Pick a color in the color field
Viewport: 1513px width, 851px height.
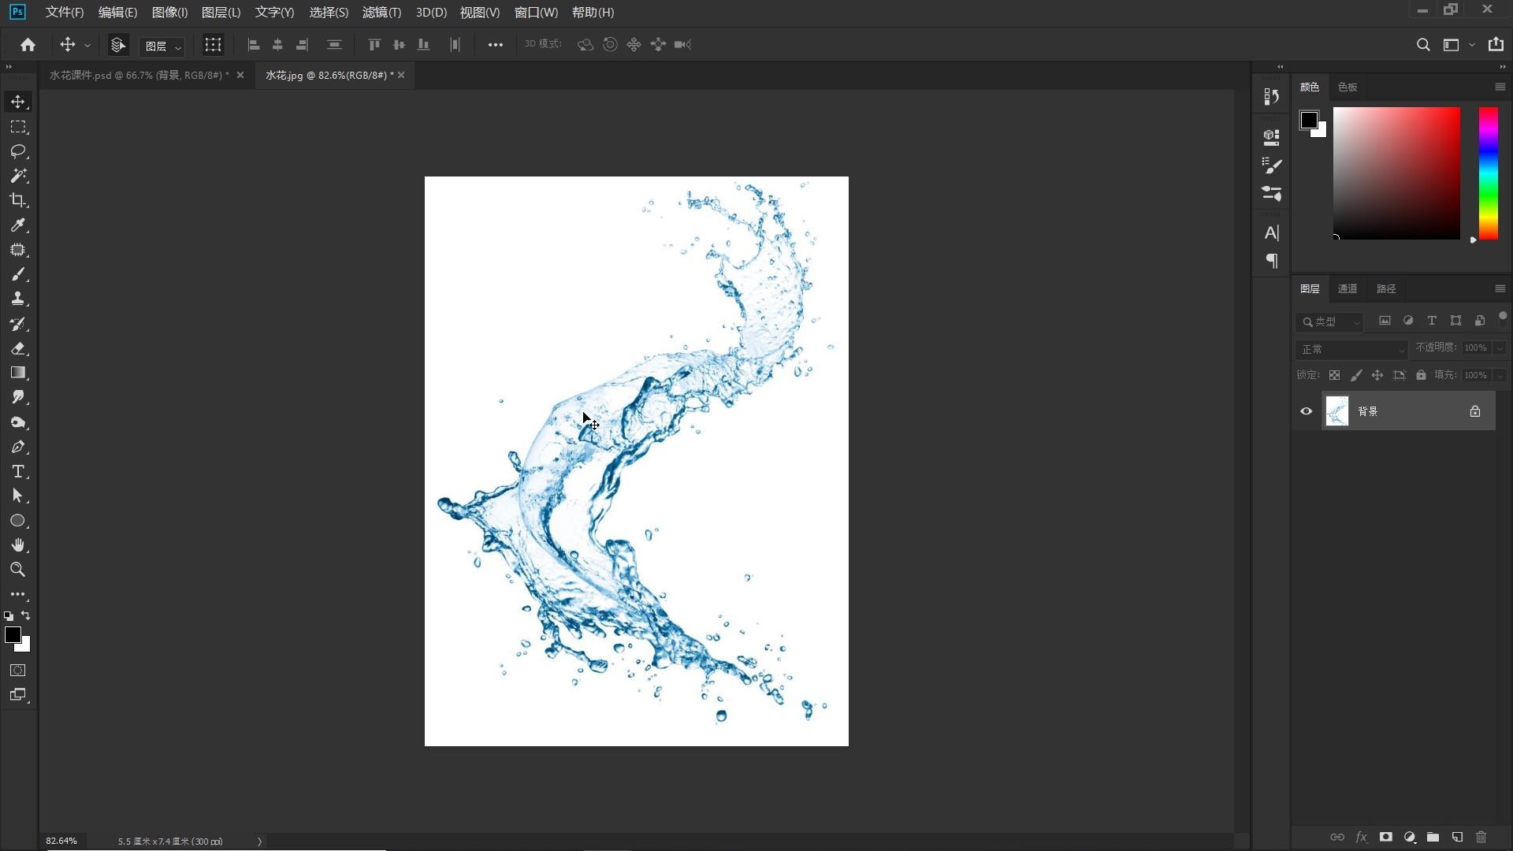[1396, 173]
